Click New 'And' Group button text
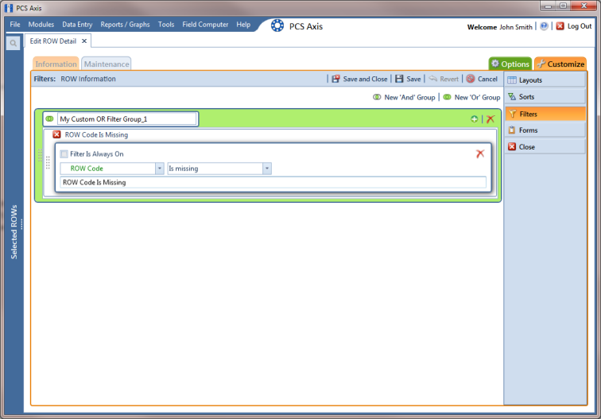The image size is (601, 419). (409, 97)
